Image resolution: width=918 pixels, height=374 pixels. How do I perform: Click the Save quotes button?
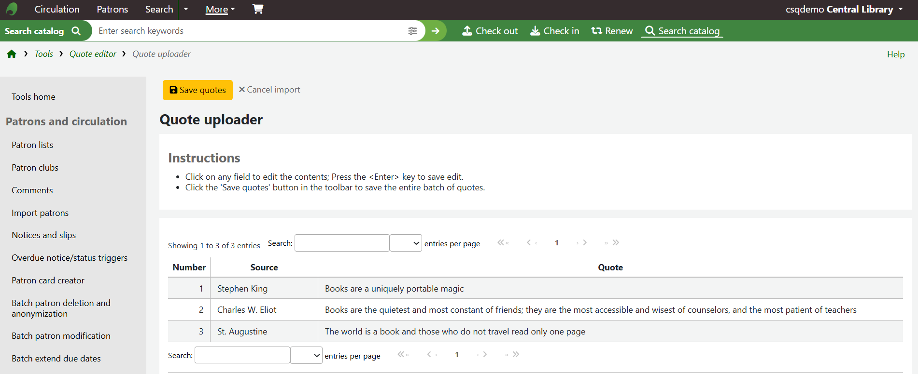click(198, 90)
